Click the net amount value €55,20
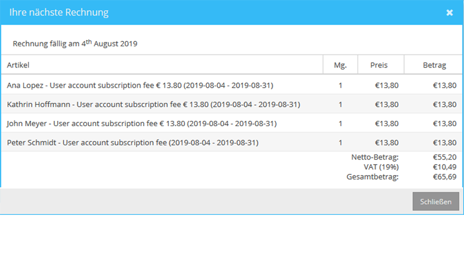Screen dimensions: 464x278 pos(444,157)
